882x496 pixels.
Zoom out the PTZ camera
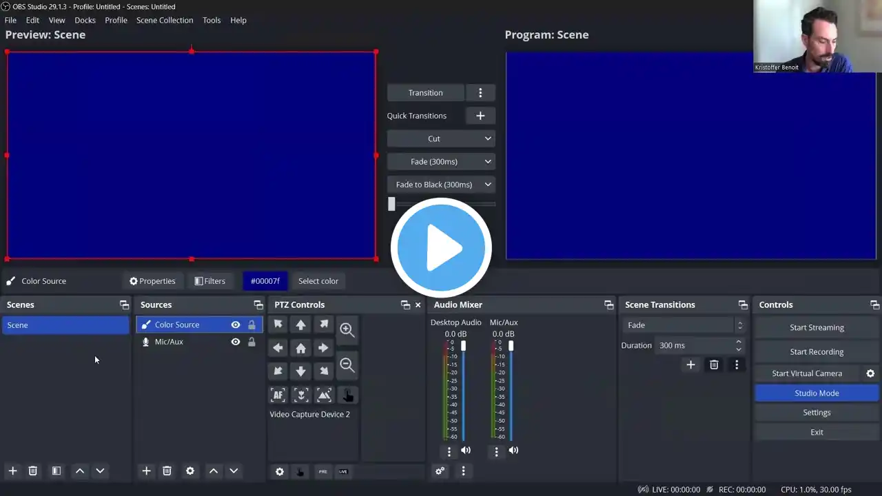coord(347,365)
